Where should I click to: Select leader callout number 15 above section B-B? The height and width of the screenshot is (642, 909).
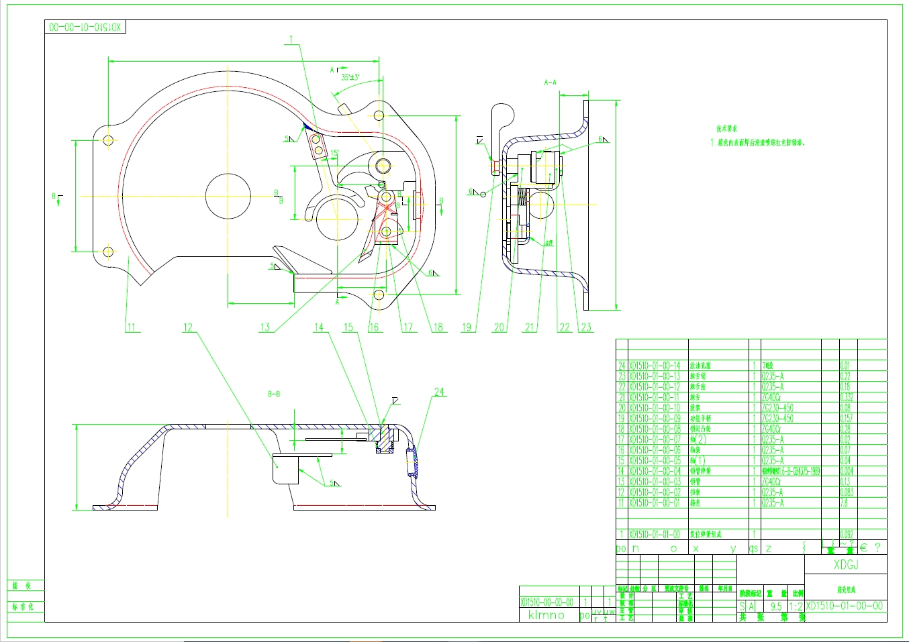click(348, 327)
